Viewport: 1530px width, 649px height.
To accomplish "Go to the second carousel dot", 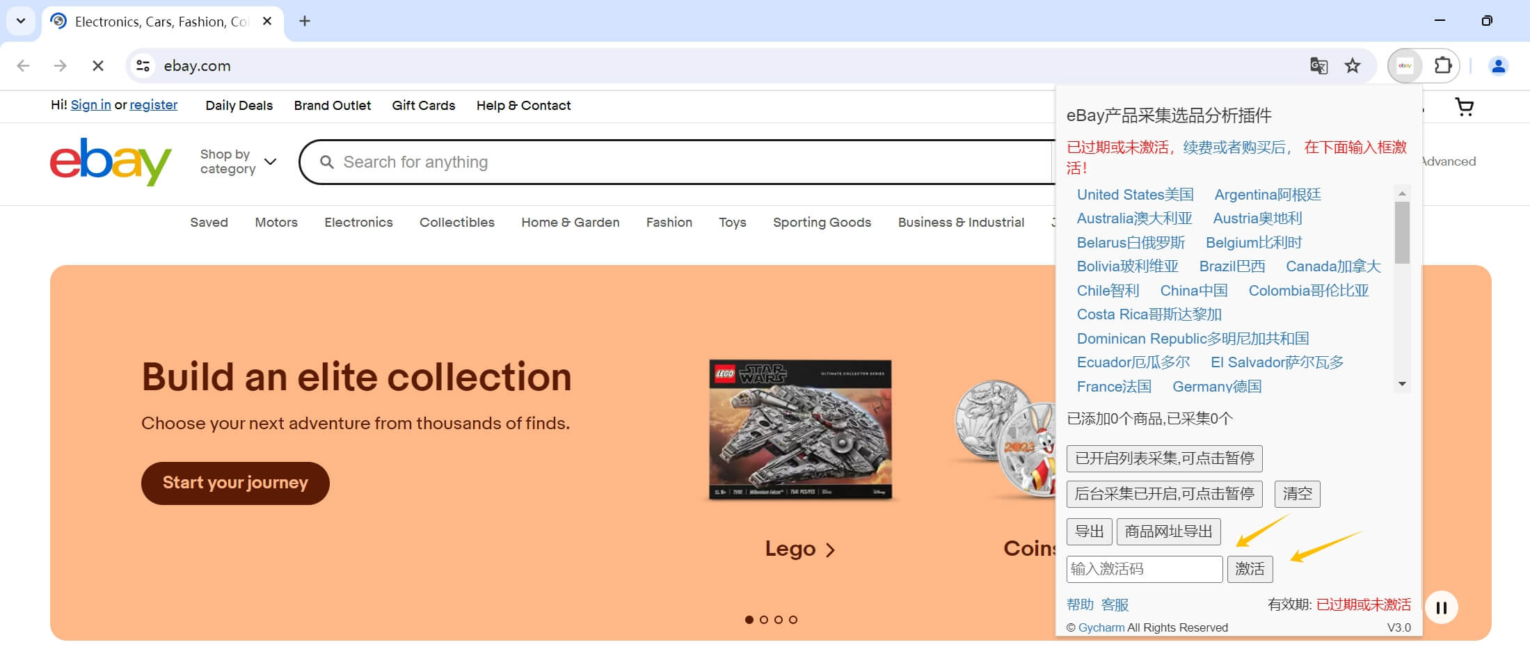I will pyautogui.click(x=763, y=619).
